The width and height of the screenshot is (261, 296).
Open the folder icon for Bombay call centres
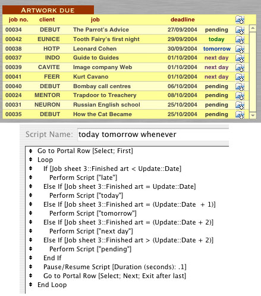240,86
